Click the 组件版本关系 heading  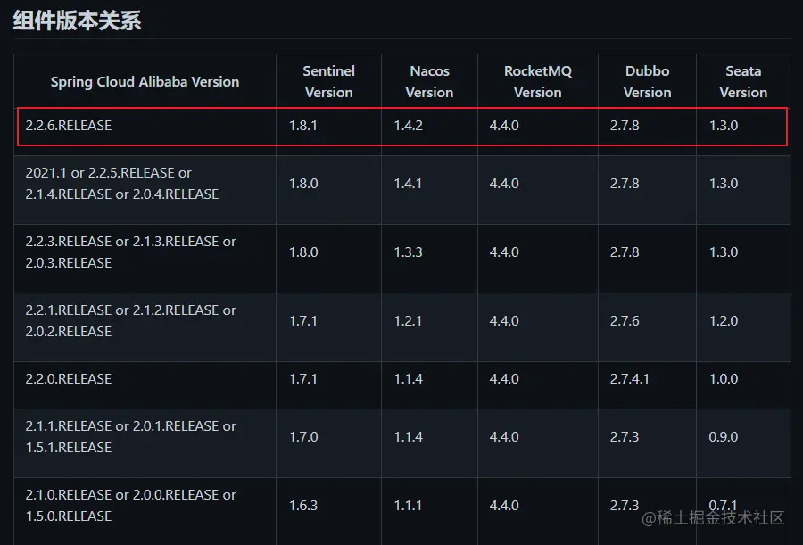[77, 21]
